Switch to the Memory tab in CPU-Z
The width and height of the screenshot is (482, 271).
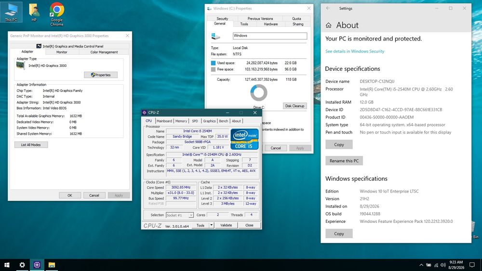click(181, 121)
